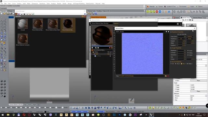Click the Target Location Place button
The height and width of the screenshot is (117, 208).
point(198,91)
